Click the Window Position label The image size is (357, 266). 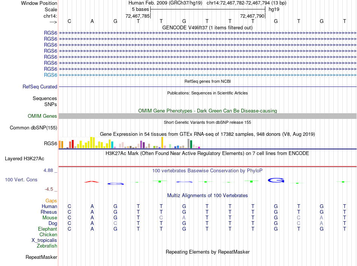[x=39, y=3]
